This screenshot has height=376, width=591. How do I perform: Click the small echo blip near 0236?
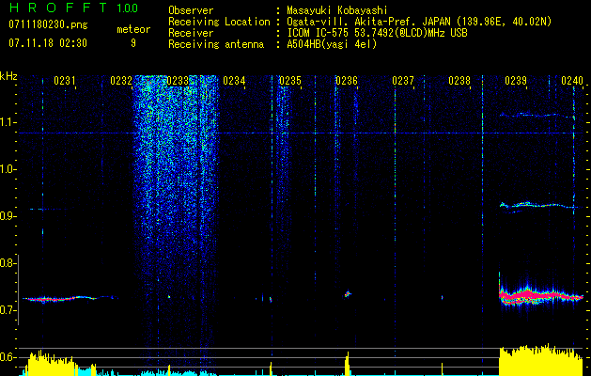(x=348, y=293)
